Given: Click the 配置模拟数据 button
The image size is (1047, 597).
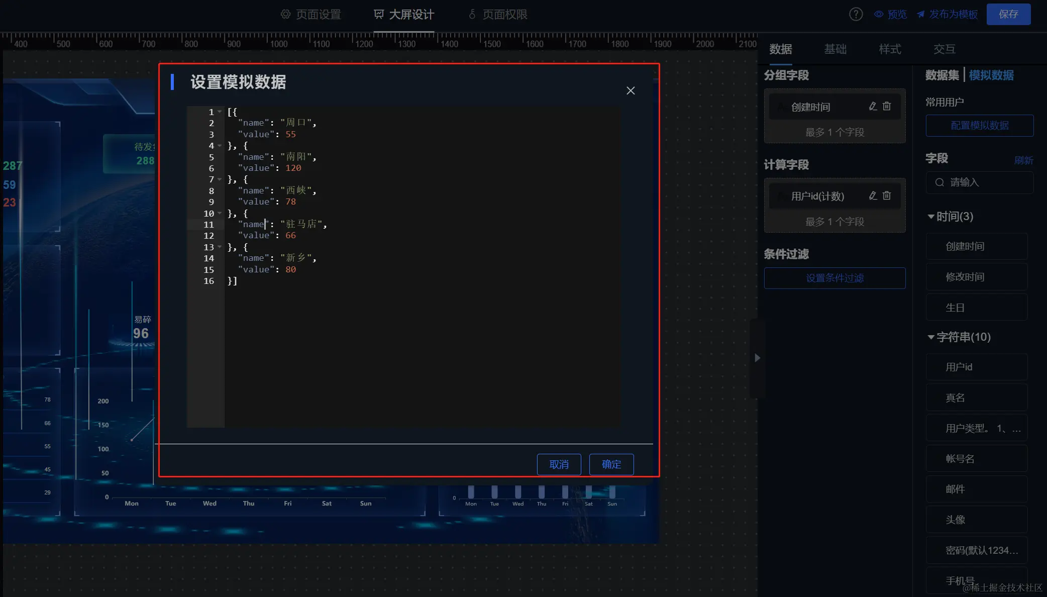Looking at the screenshot, I should tap(979, 126).
